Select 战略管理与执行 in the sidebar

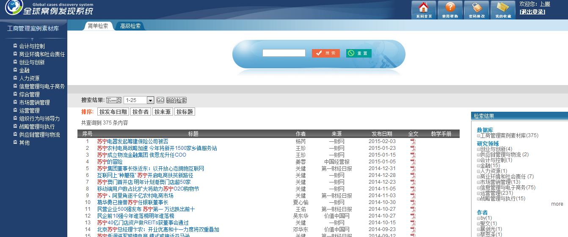click(x=37, y=127)
